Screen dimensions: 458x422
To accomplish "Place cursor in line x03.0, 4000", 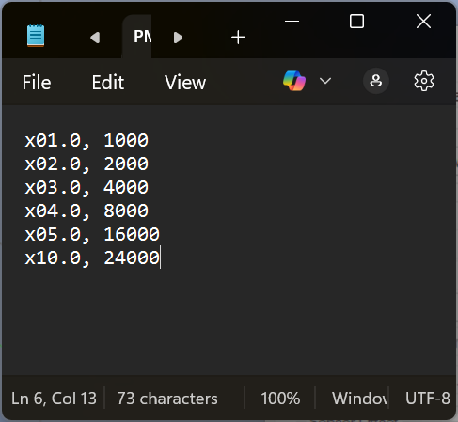I will tap(87, 187).
